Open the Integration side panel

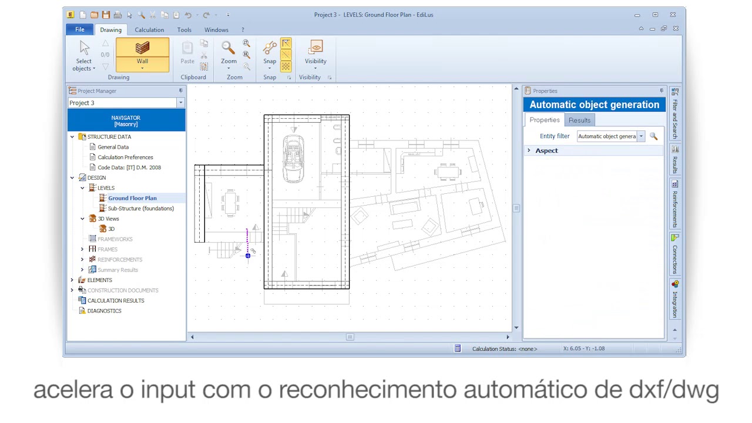[x=675, y=300]
